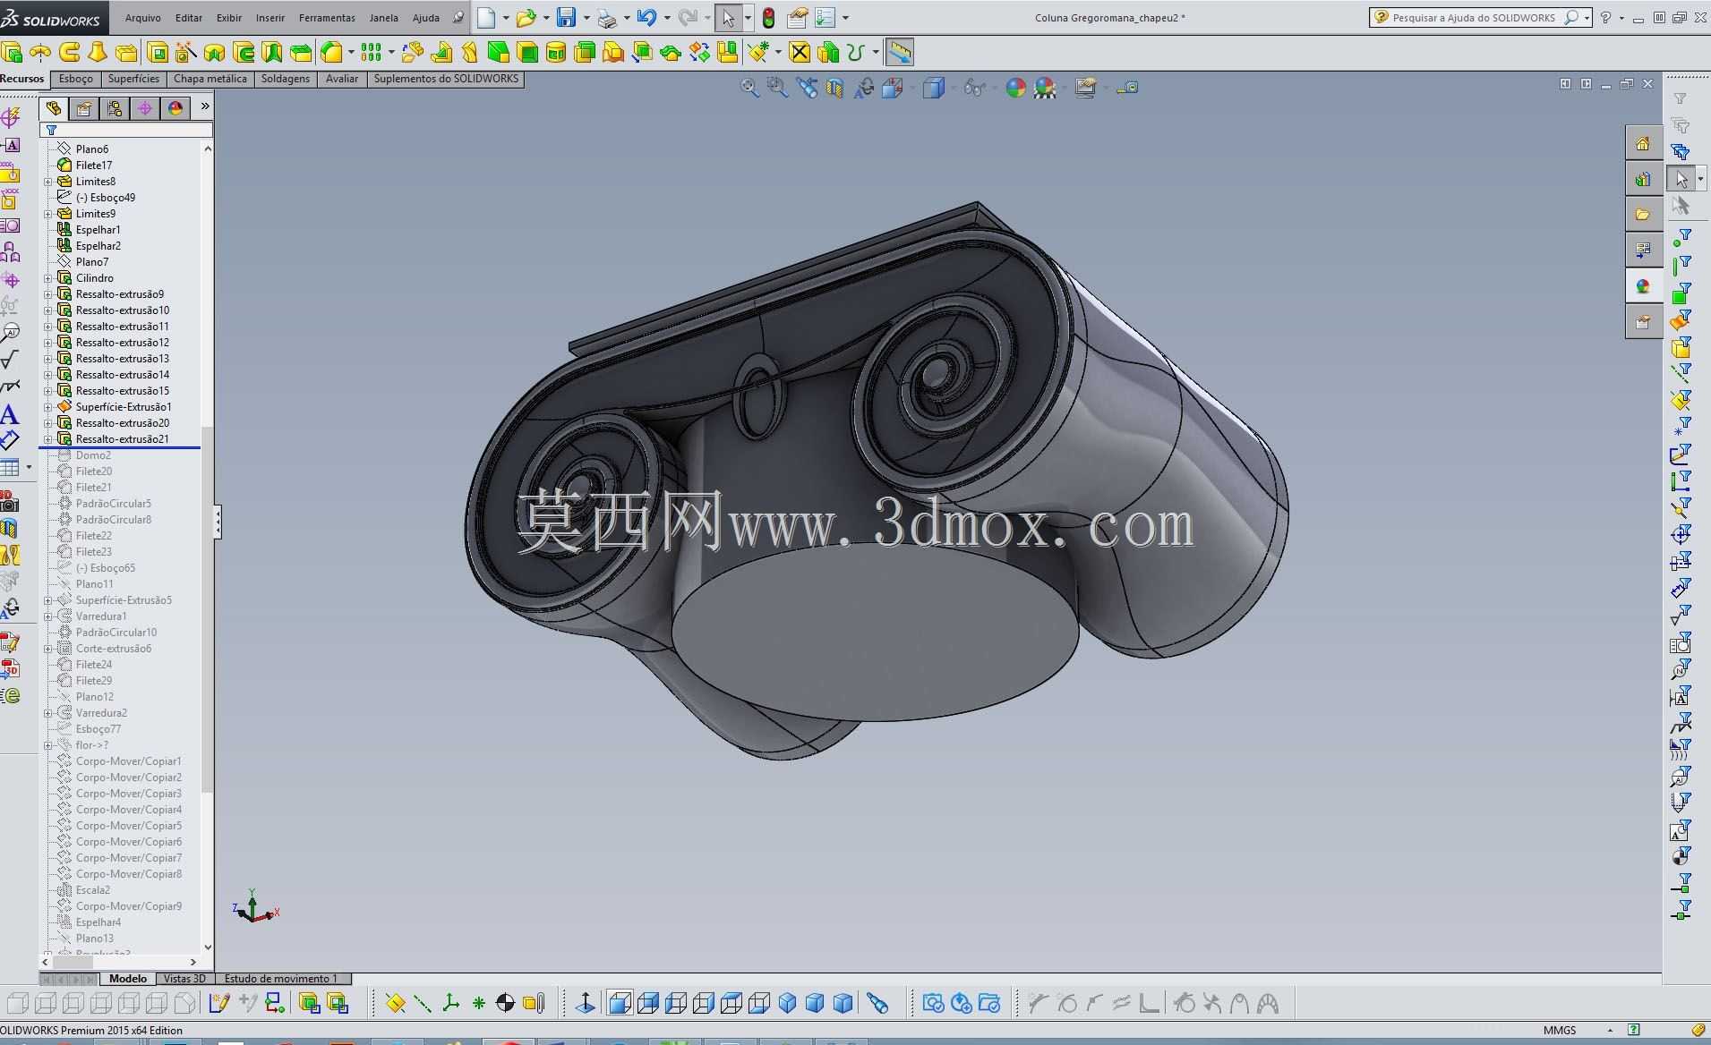Screen dimensions: 1711x1045
Task: Expand the Limites8 feature node
Action: [x=48, y=182]
